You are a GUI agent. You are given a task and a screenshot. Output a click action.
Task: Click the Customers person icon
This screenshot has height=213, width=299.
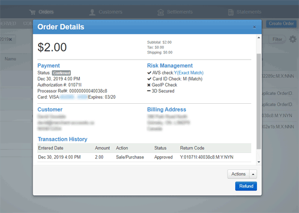[92, 12]
